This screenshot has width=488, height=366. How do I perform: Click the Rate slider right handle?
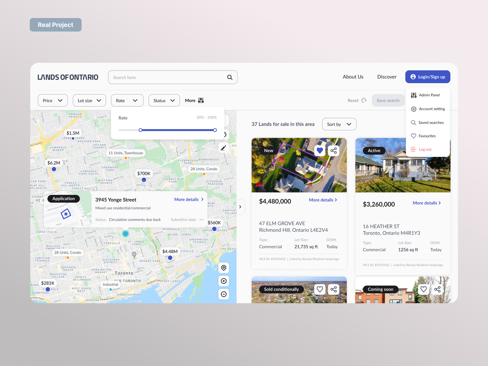tap(215, 130)
